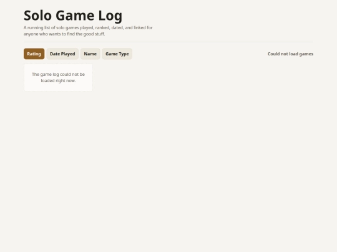337x252 pixels.
Task: Click the 'Could not load games' status text
Action: tap(290, 54)
